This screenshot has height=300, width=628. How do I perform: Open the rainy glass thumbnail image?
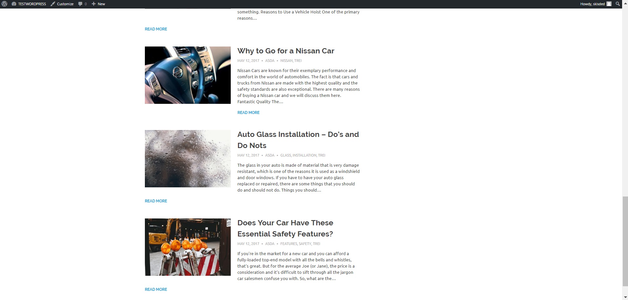click(x=188, y=159)
